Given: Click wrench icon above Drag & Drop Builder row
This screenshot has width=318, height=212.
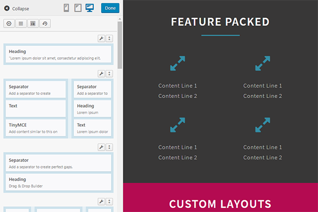Looking at the screenshot, I should click(102, 147).
